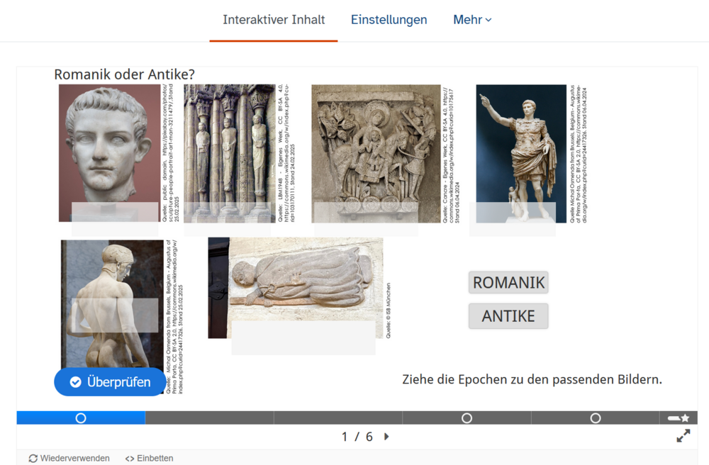Click the heading 'Romanik oder Antike?'
This screenshot has width=709, height=465.
tap(124, 74)
